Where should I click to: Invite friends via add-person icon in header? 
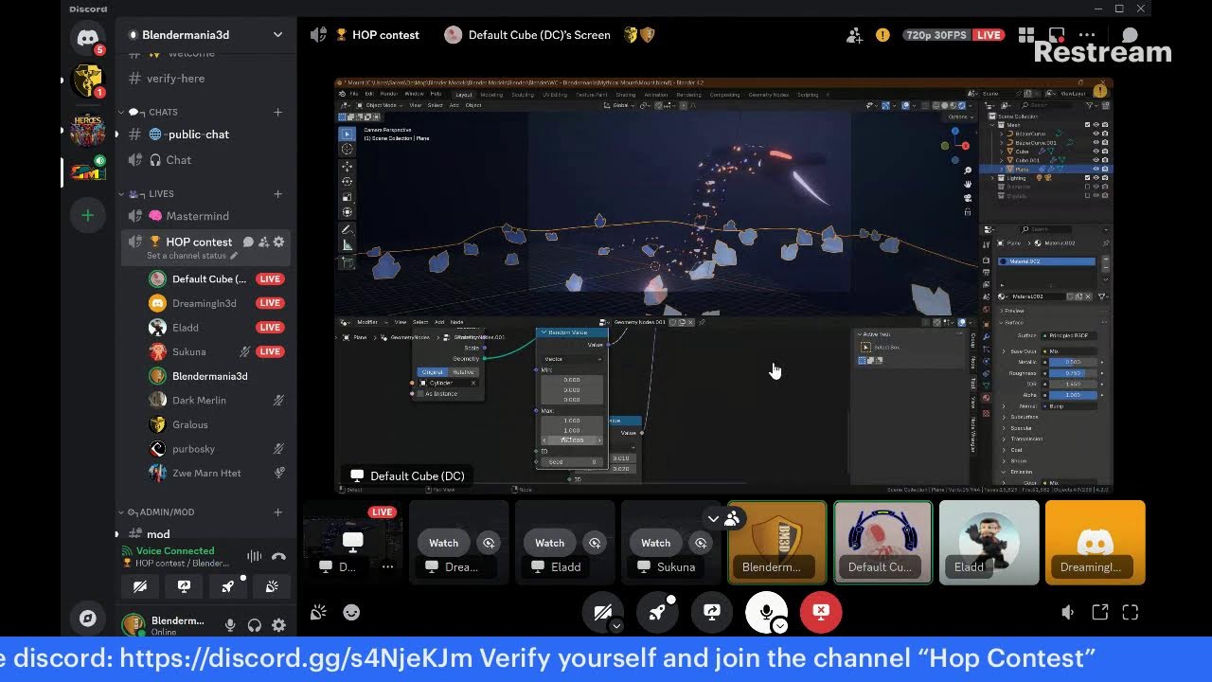[x=854, y=35]
